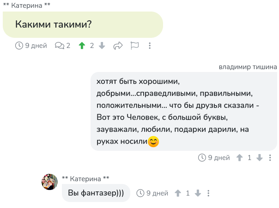Show the 2 replies via speech bubble icon
Screen dimensions: 279x208
coord(62,46)
